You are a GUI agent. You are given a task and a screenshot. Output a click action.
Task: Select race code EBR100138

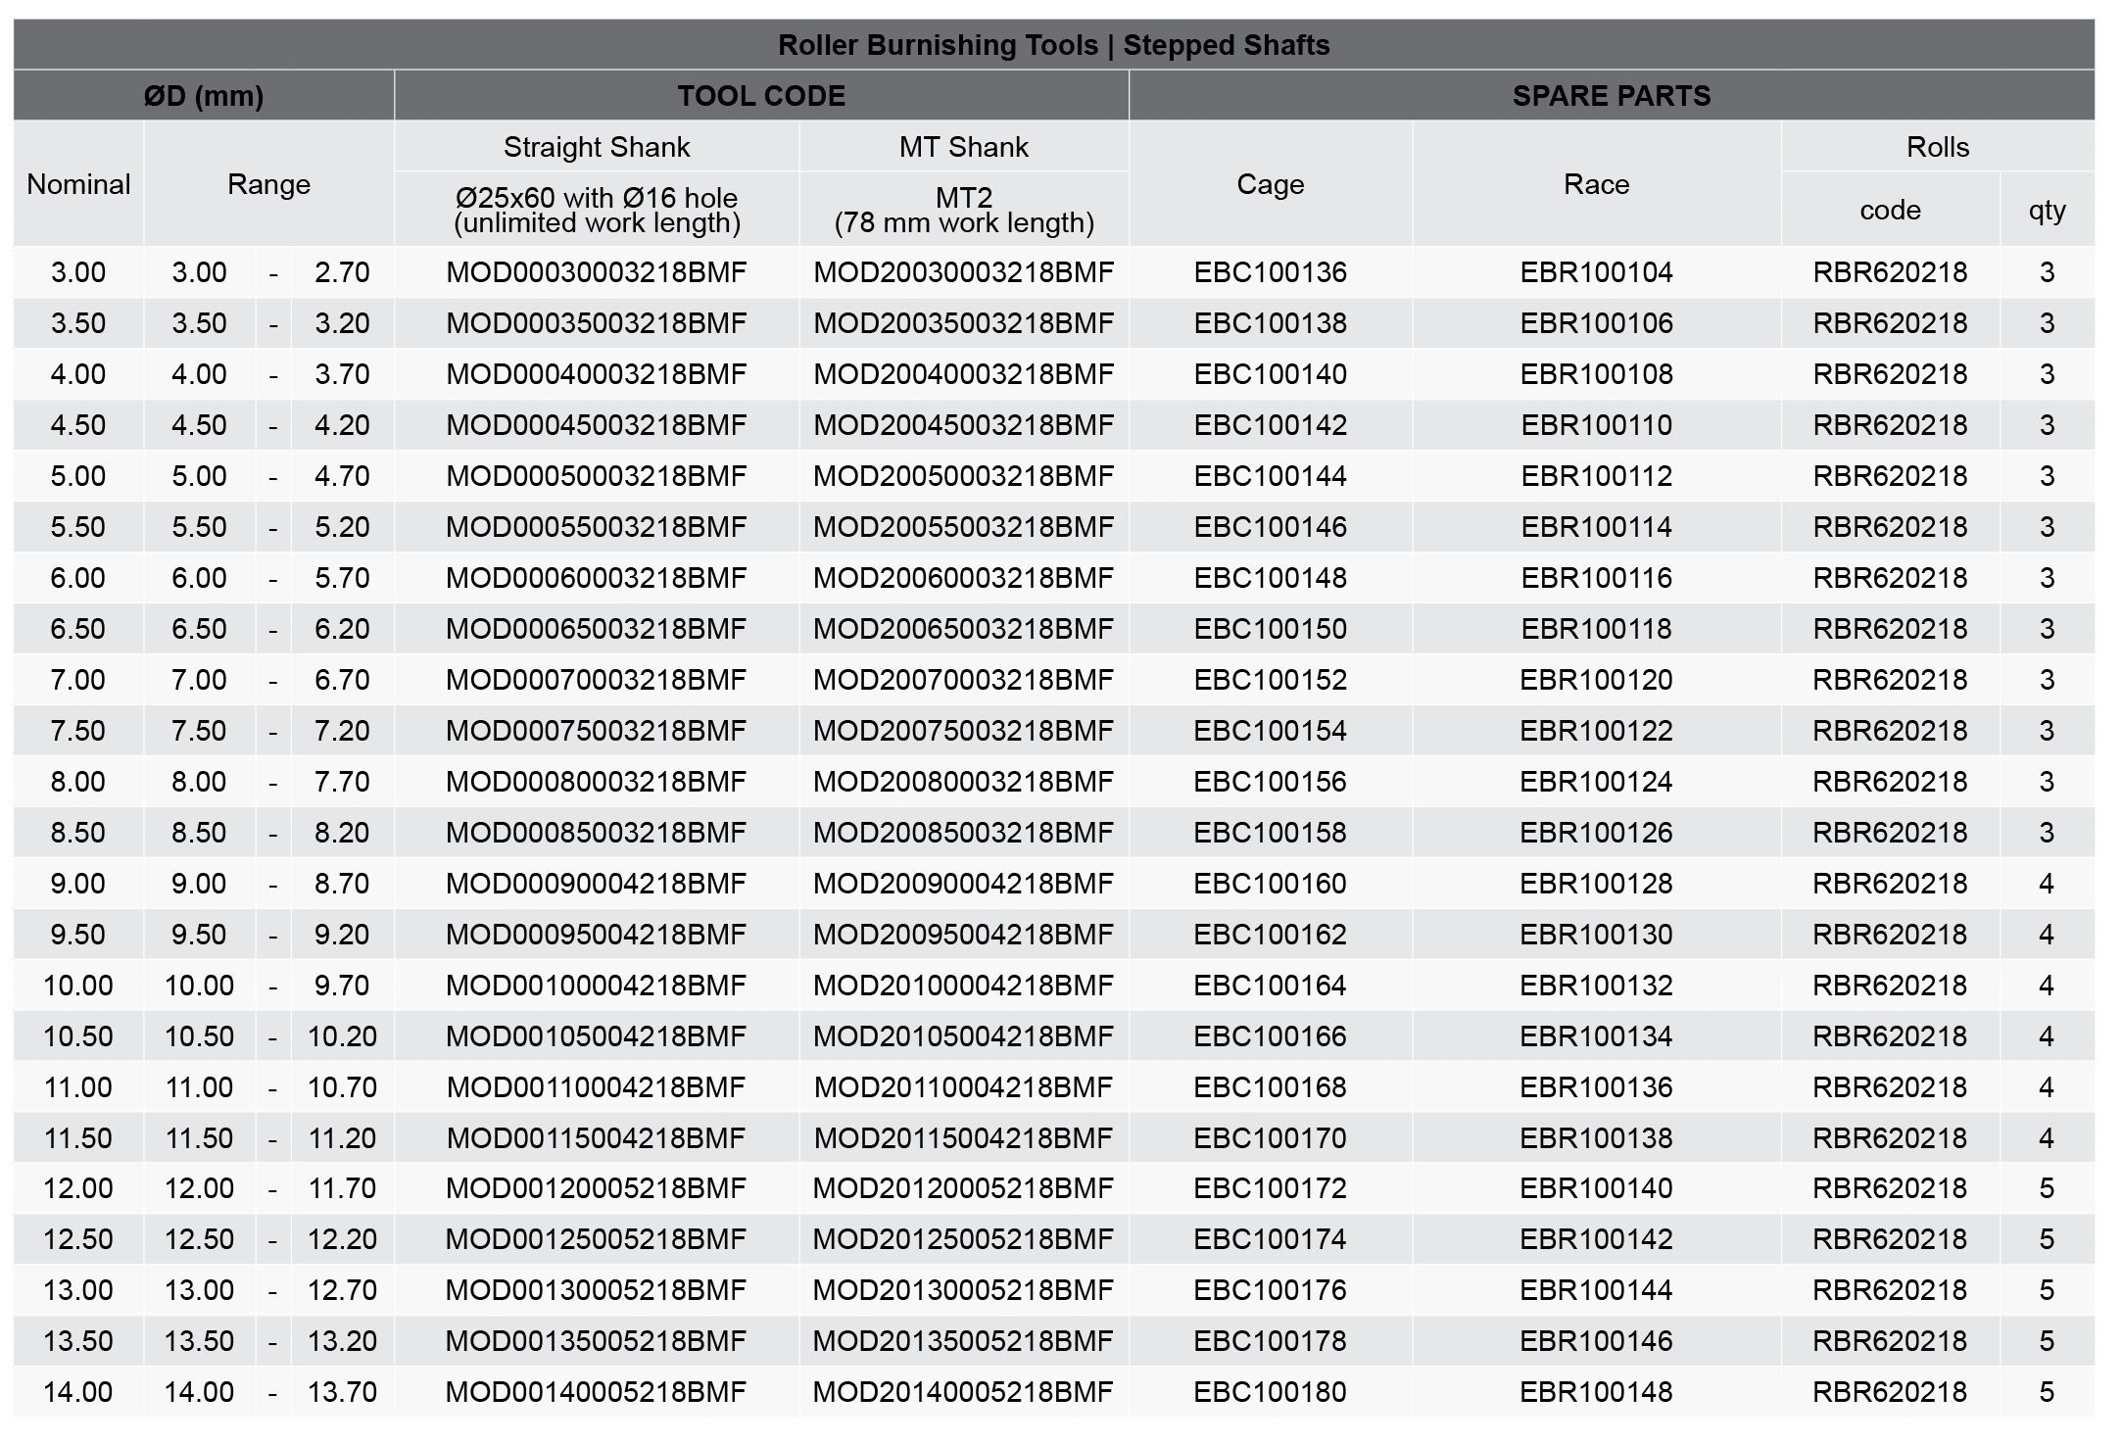click(x=1597, y=1138)
